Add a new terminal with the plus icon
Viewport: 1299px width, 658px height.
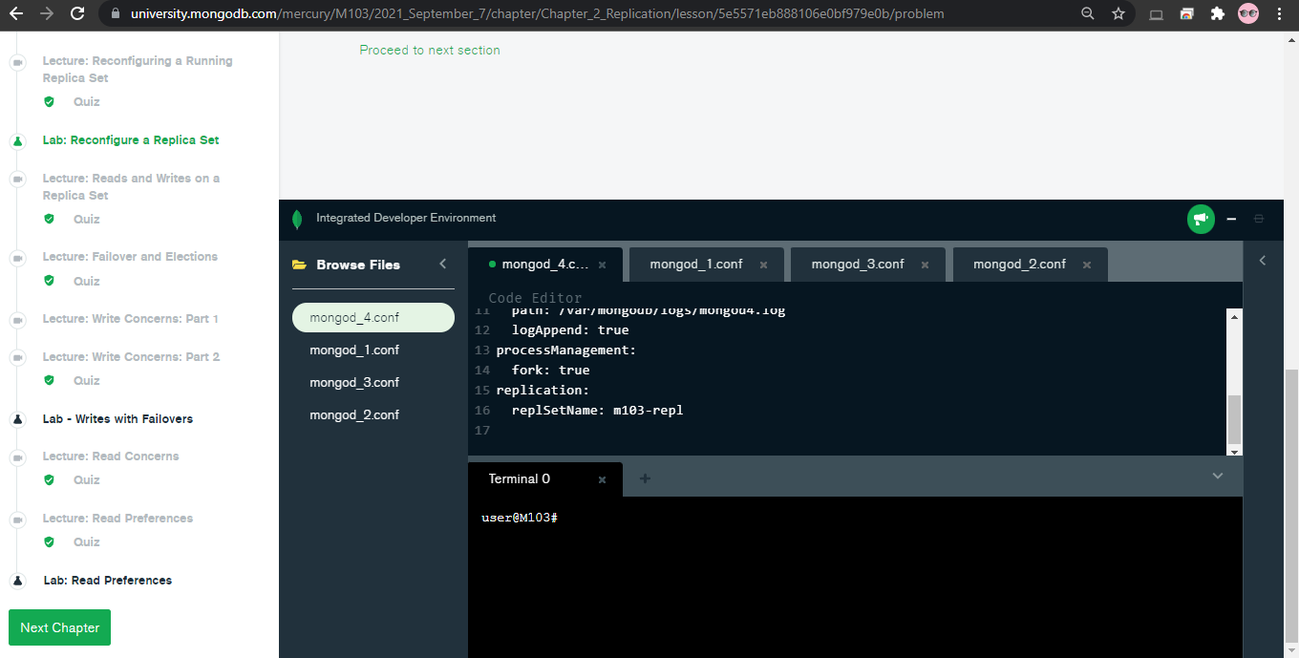[645, 478]
